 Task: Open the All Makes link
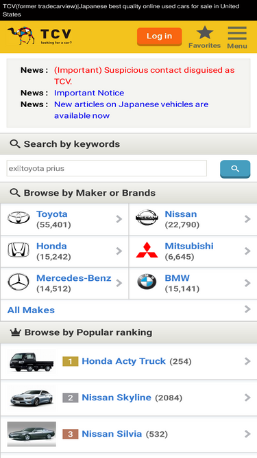click(x=31, y=310)
